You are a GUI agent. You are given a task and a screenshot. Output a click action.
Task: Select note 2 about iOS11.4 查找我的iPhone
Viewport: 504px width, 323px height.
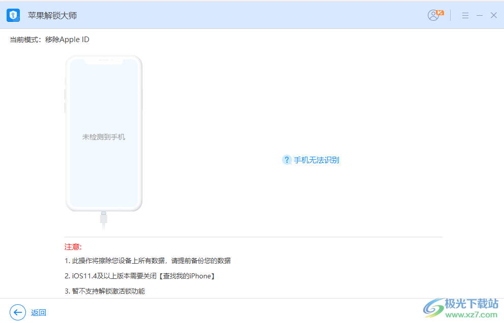(x=140, y=276)
